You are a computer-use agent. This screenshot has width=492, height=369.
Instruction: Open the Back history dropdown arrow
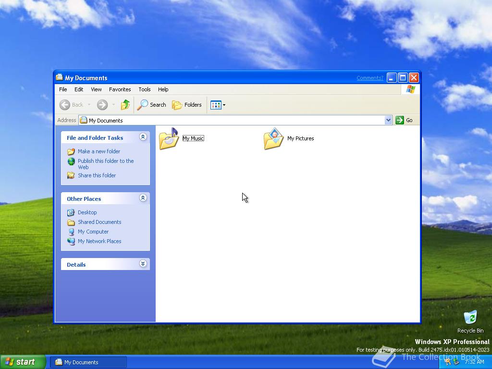coord(89,105)
